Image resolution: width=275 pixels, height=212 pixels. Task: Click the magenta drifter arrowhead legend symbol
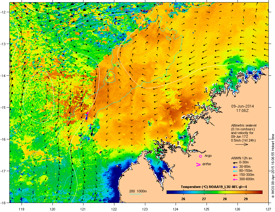point(198,164)
